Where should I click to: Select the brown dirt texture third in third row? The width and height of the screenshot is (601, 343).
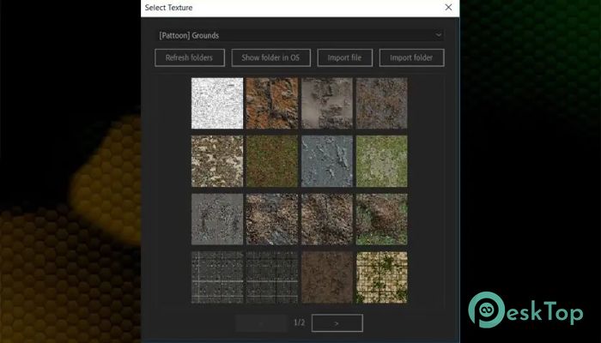[x=327, y=219]
